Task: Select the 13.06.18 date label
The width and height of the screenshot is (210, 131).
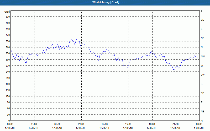Action: (199, 128)
